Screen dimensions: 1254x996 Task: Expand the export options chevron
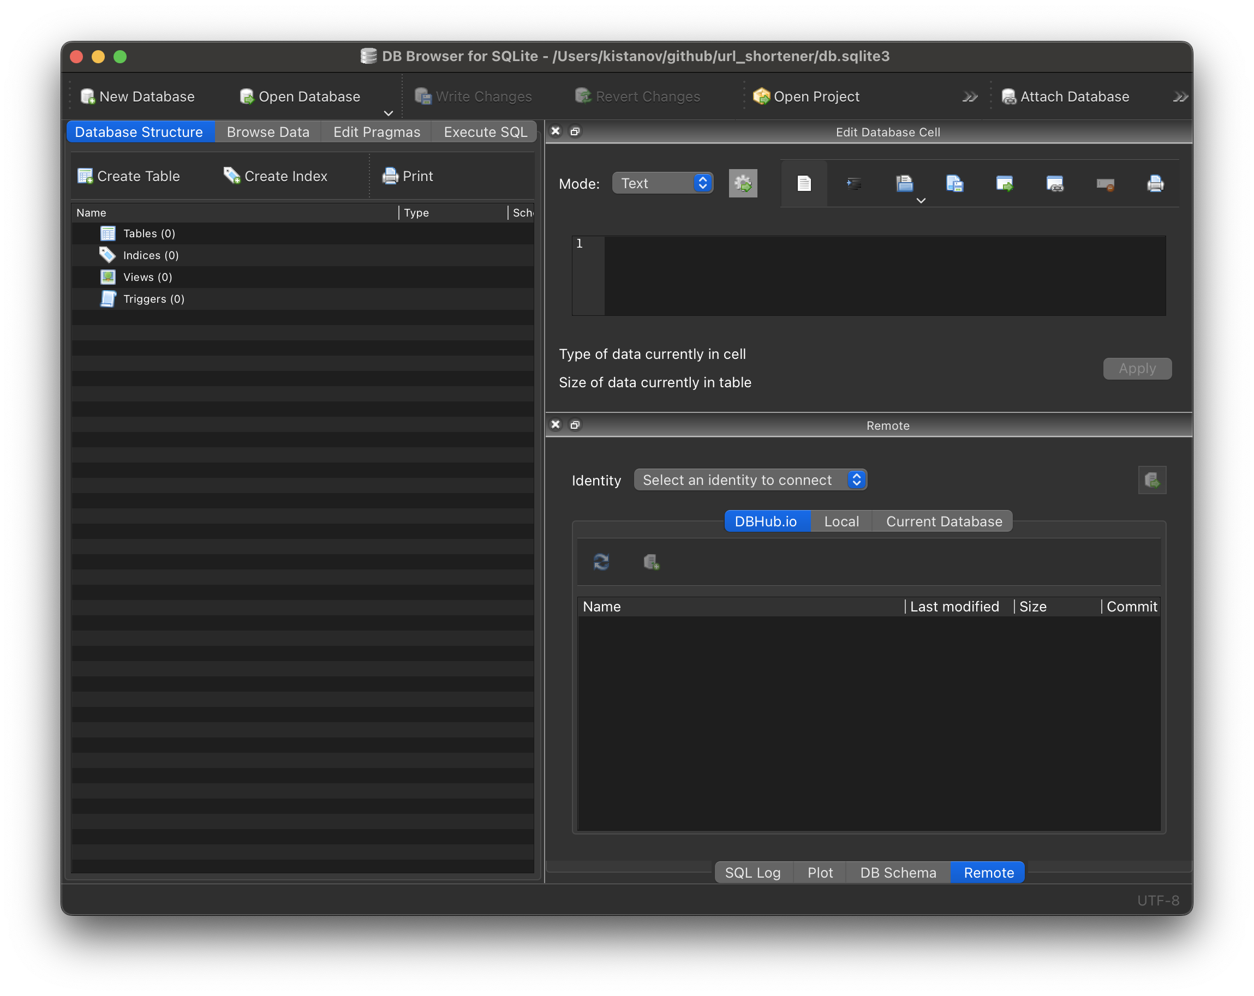pos(921,201)
